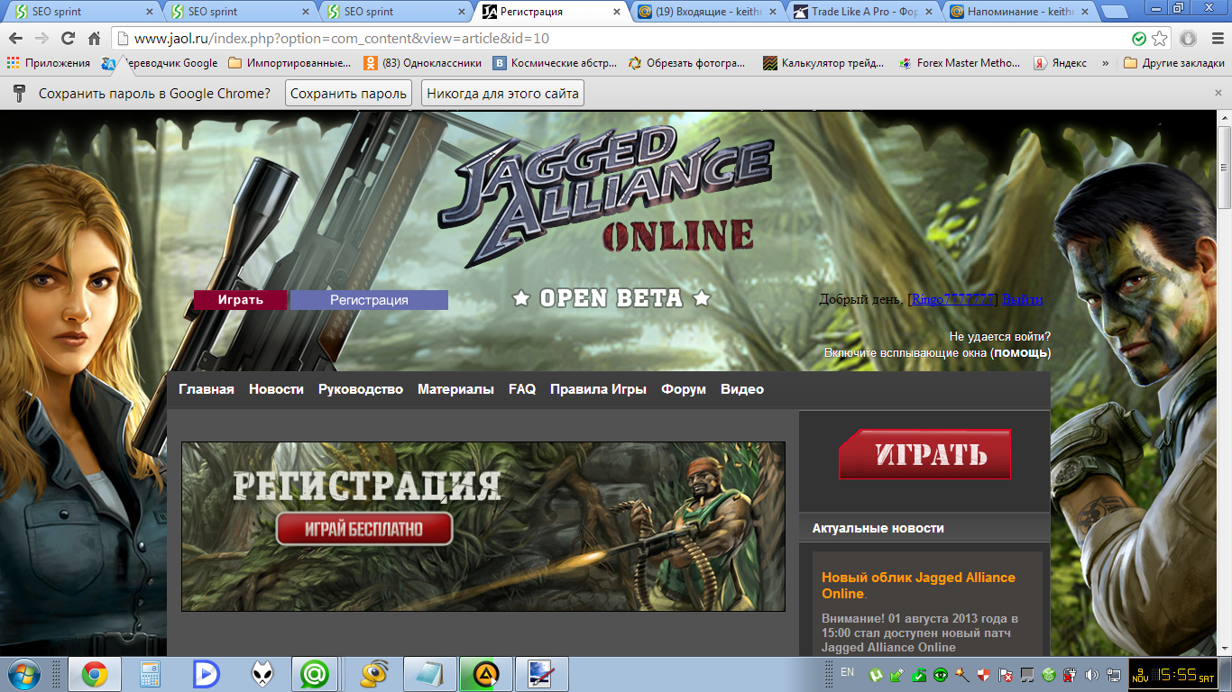
Task: Open the Приложения apps shortcut
Action: pos(49,63)
